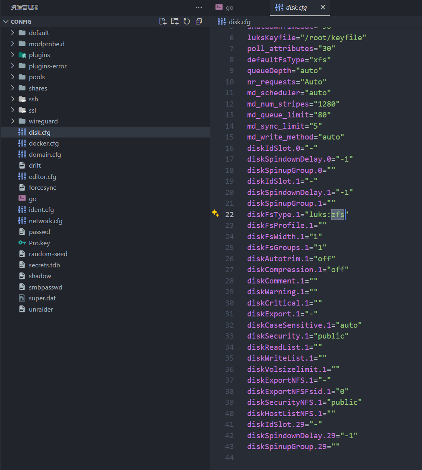Collapse all folders using the collapse icon

(x=199, y=21)
